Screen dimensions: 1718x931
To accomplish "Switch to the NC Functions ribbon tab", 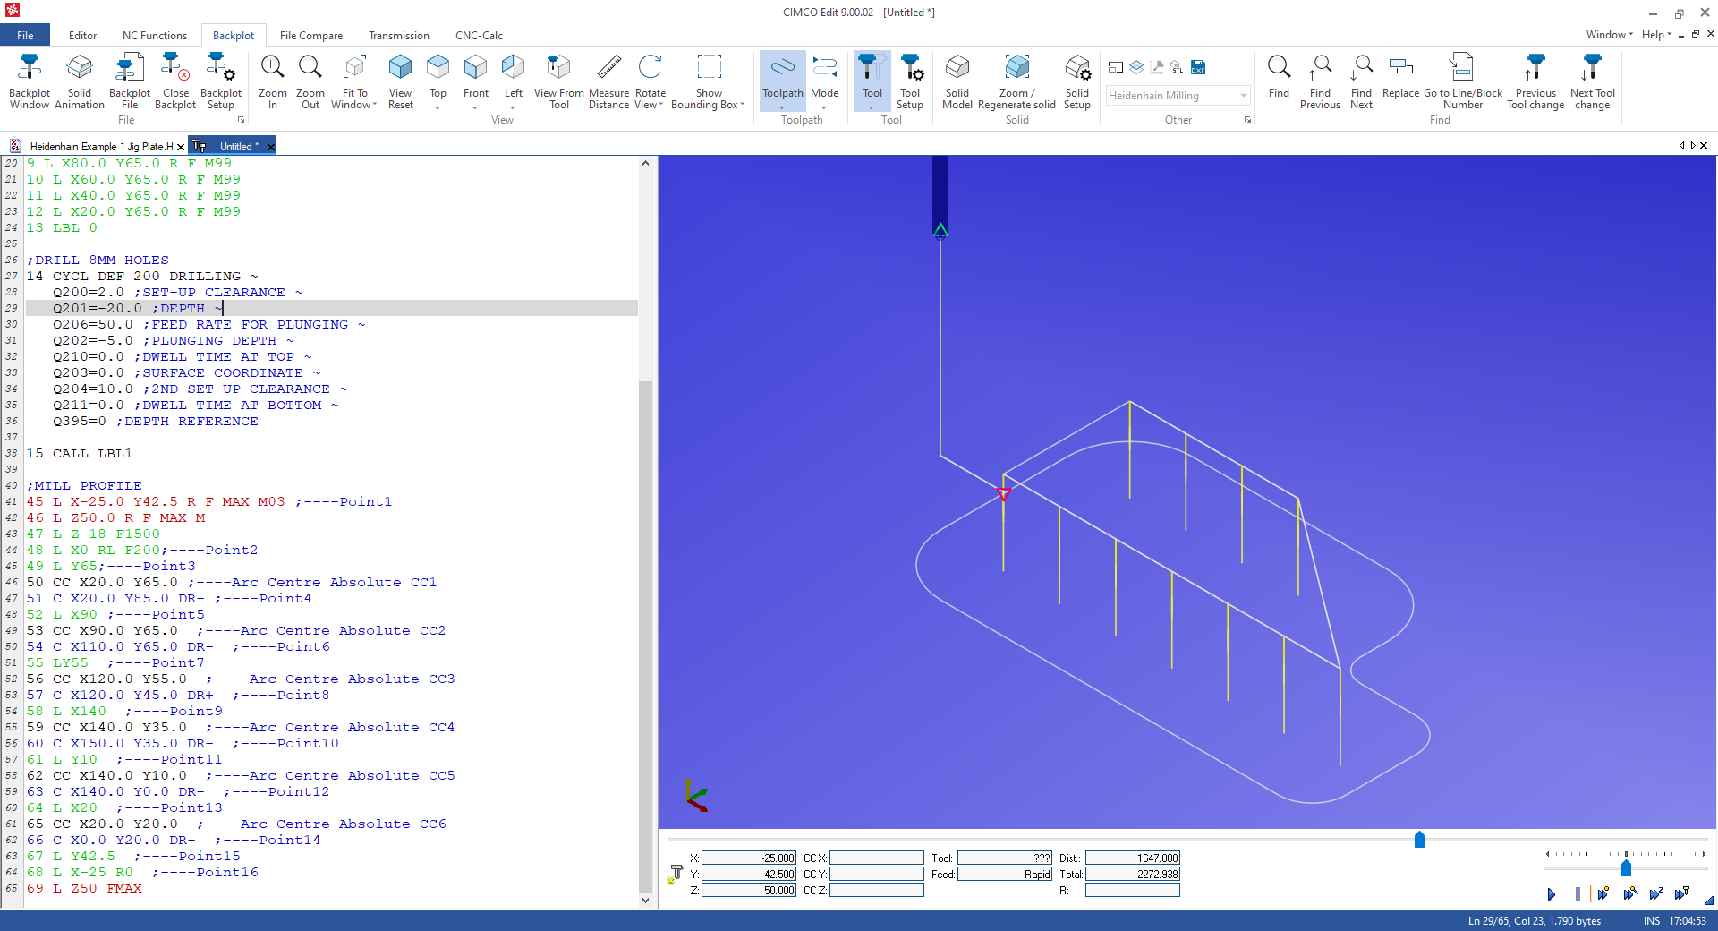I will 155,36.
